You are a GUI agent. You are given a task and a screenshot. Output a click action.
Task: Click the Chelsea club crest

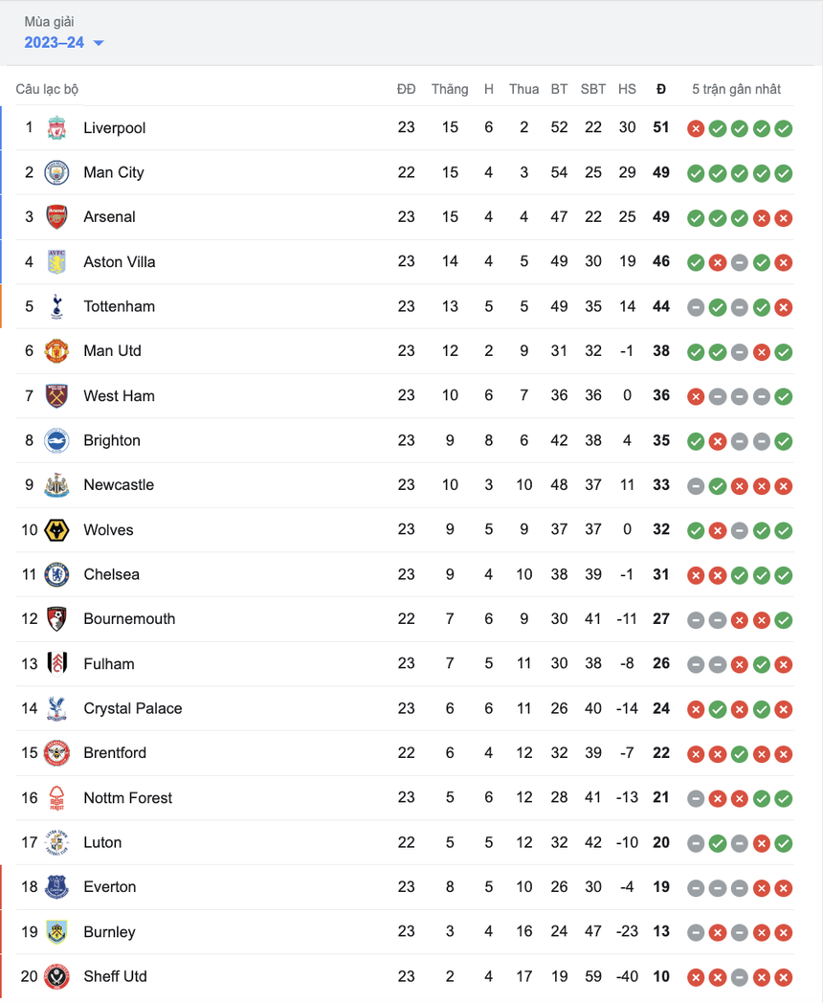coord(56,574)
